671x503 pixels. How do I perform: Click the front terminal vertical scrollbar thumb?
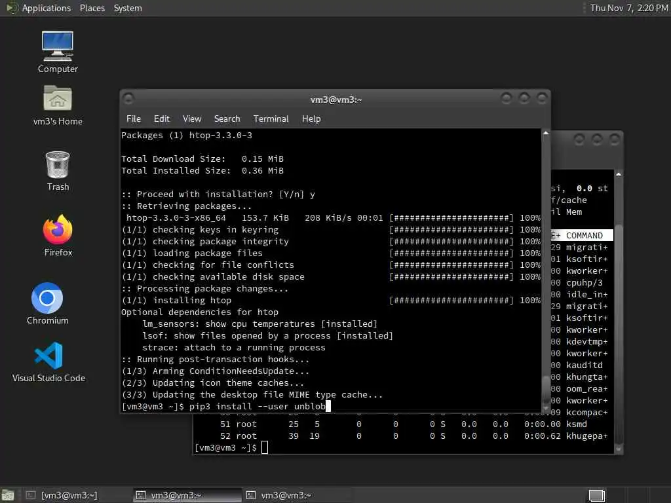pos(546,390)
